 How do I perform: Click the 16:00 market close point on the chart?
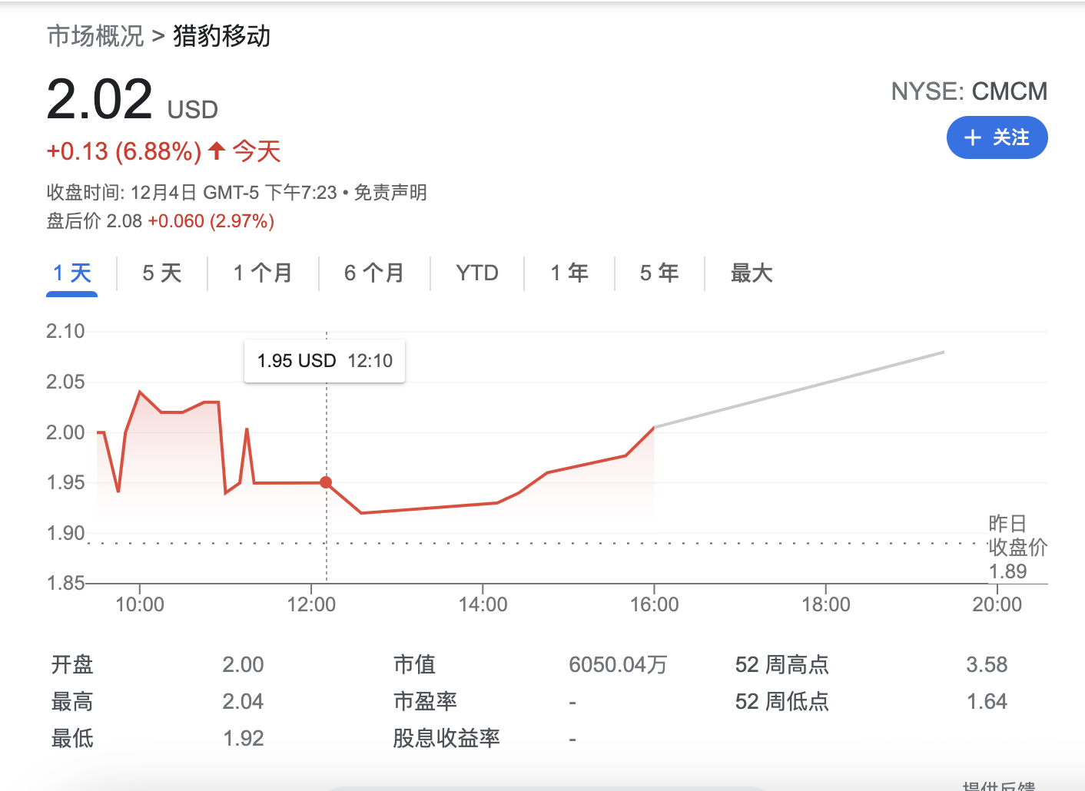pyautogui.click(x=654, y=427)
